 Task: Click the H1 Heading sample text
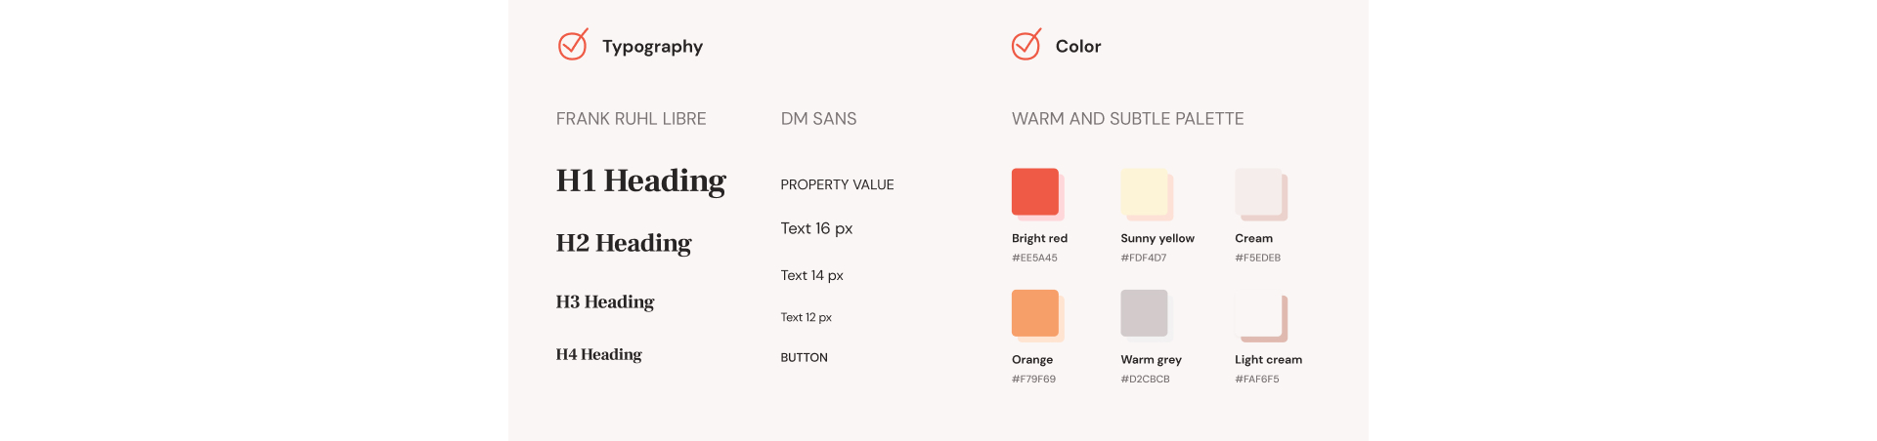[640, 181]
